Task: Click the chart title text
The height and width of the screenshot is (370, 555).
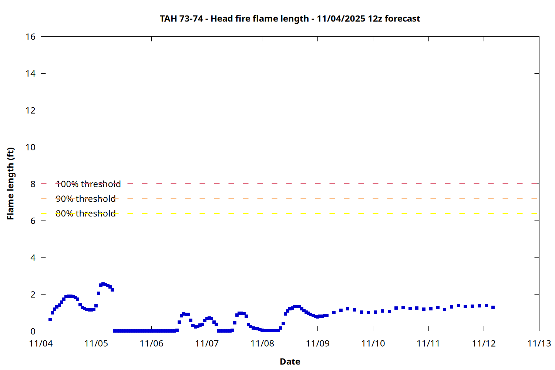Action: coord(290,18)
